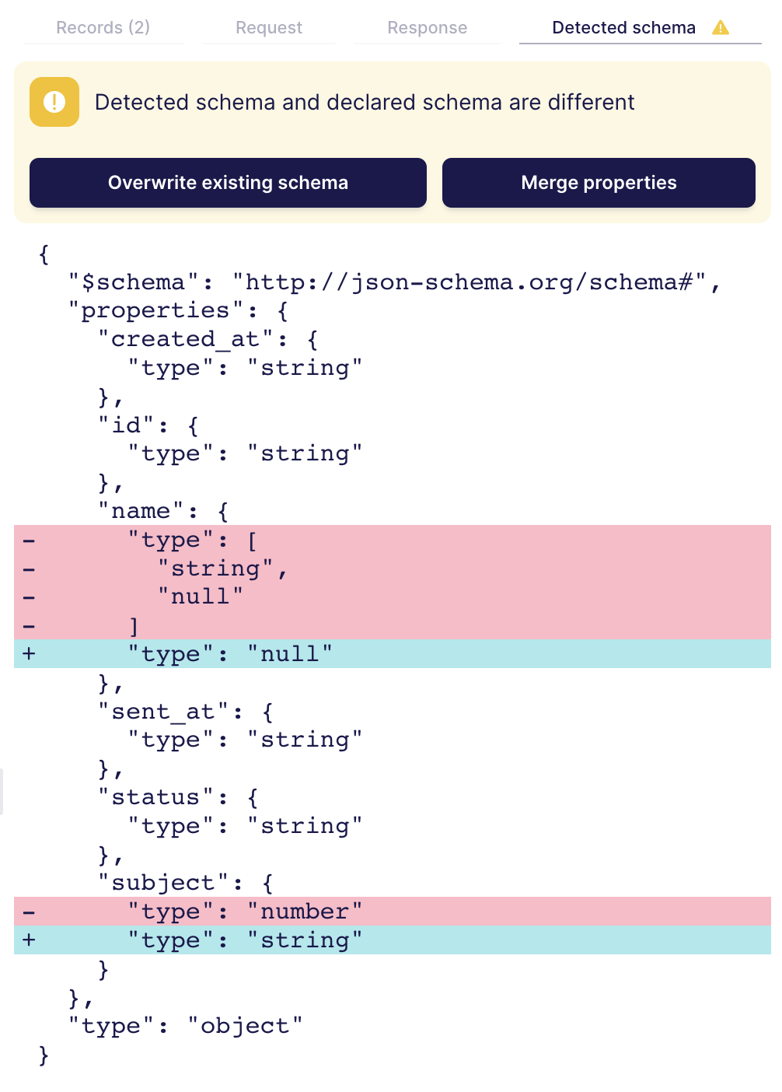Click the minus marker beside the removed "type": [ line
This screenshot has width=782, height=1092.
[29, 539]
